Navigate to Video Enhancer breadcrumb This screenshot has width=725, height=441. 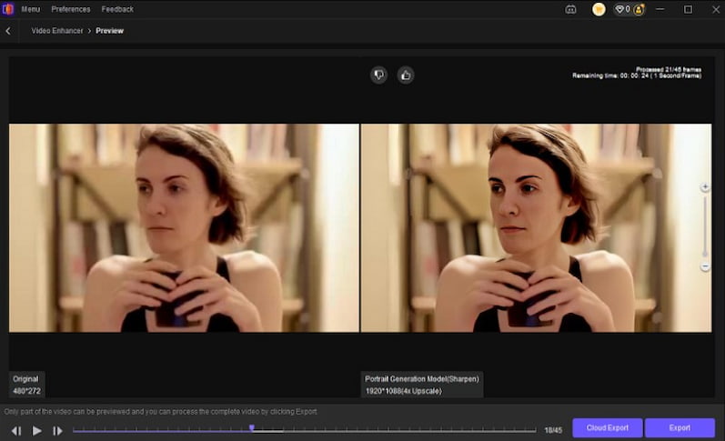pos(57,31)
